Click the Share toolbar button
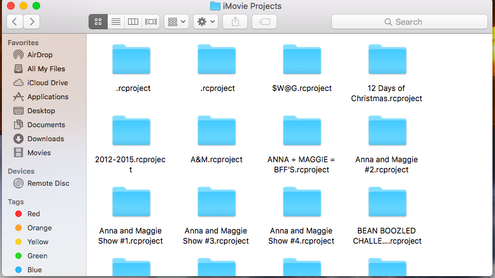 click(x=235, y=22)
